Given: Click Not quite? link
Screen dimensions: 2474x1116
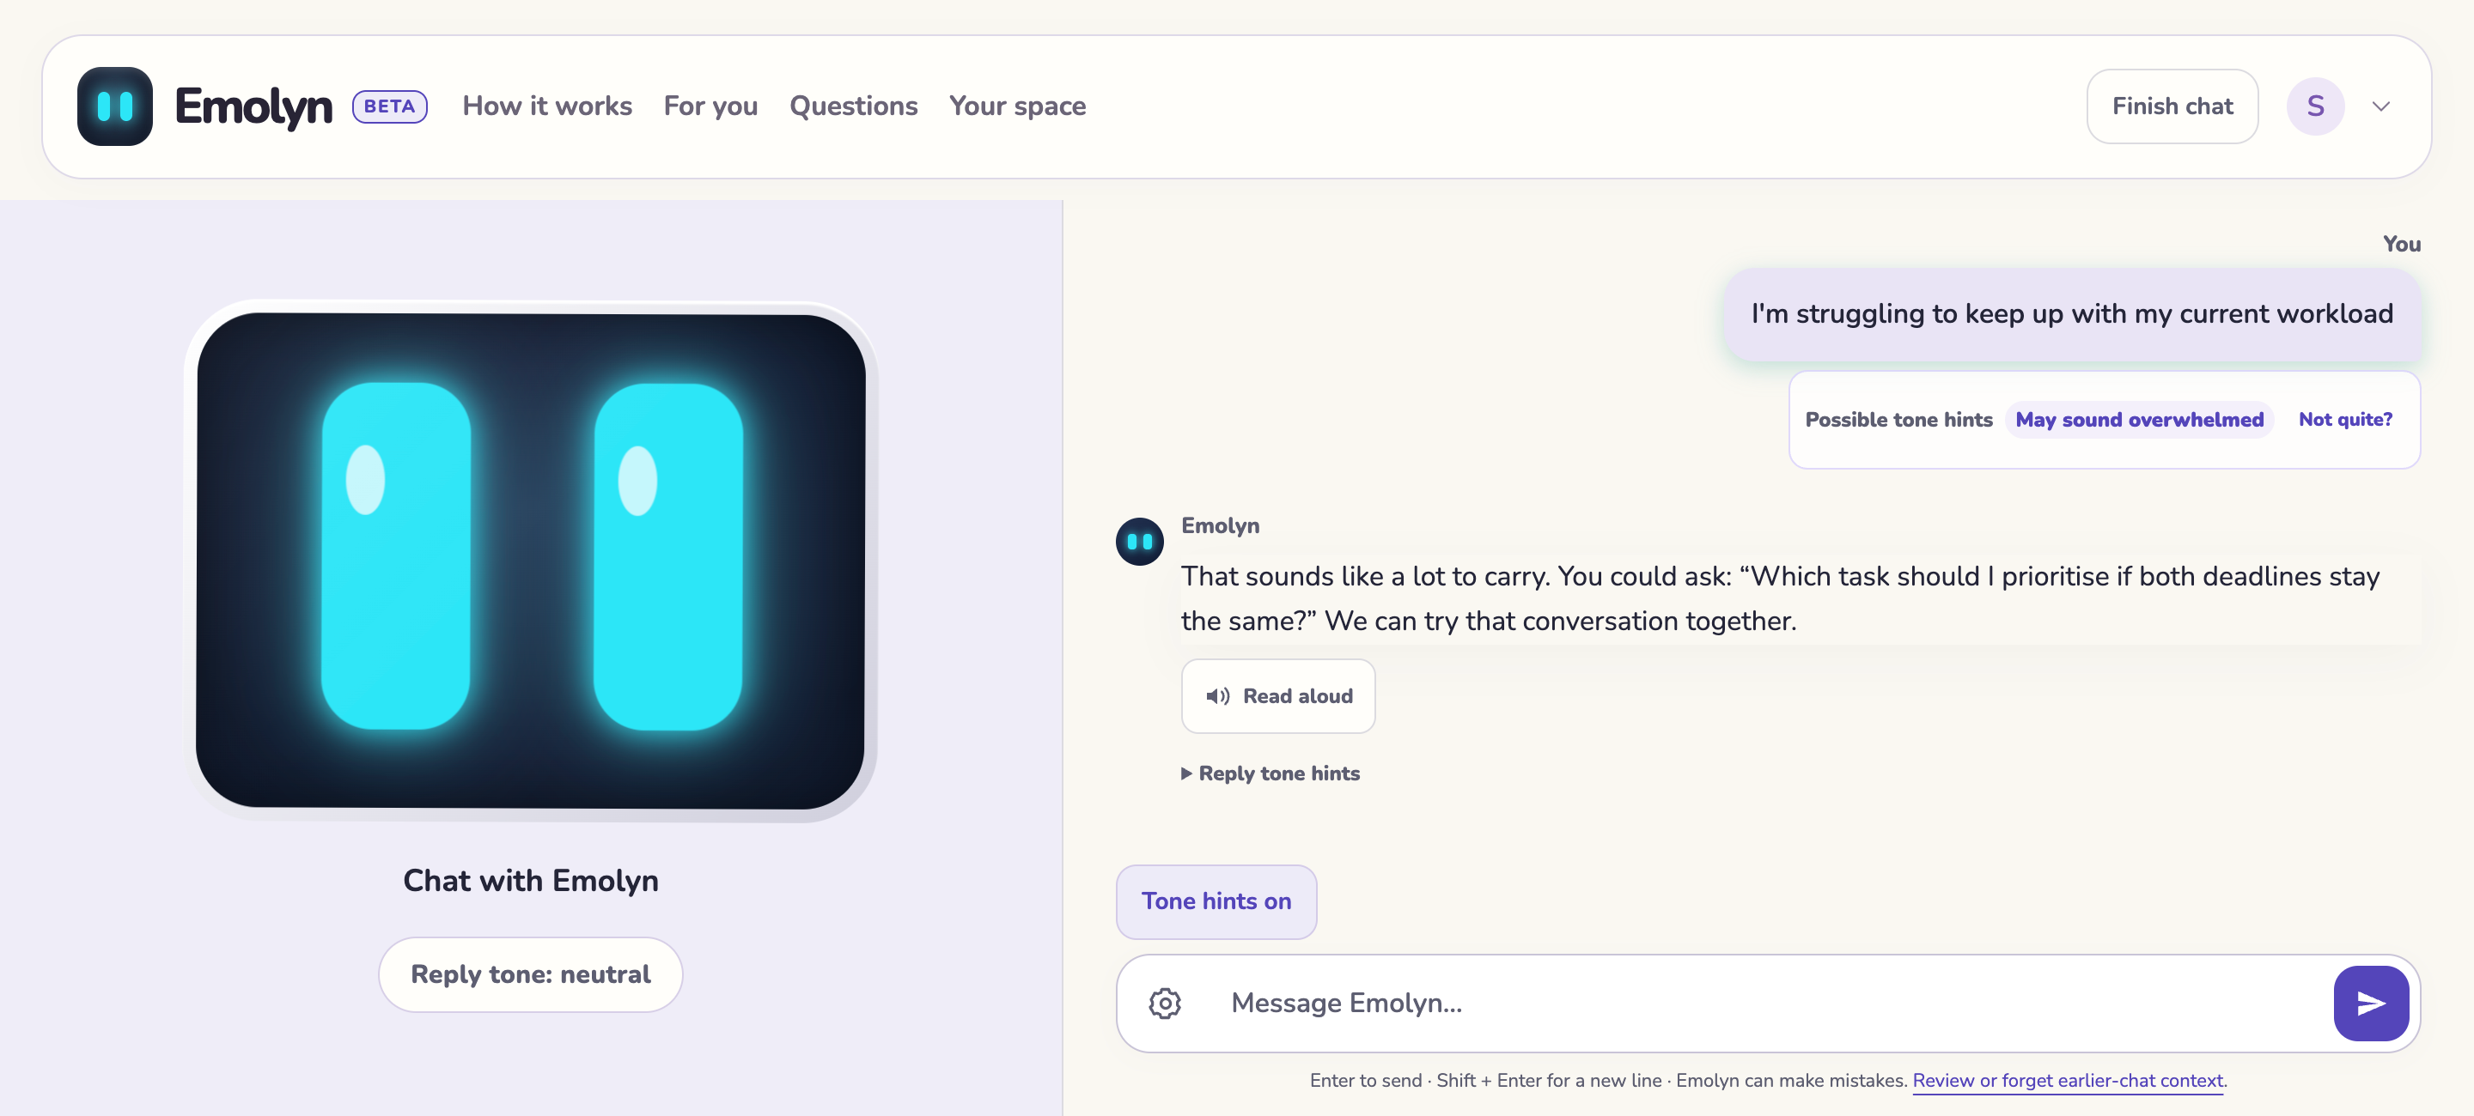Looking at the screenshot, I should (x=2344, y=421).
